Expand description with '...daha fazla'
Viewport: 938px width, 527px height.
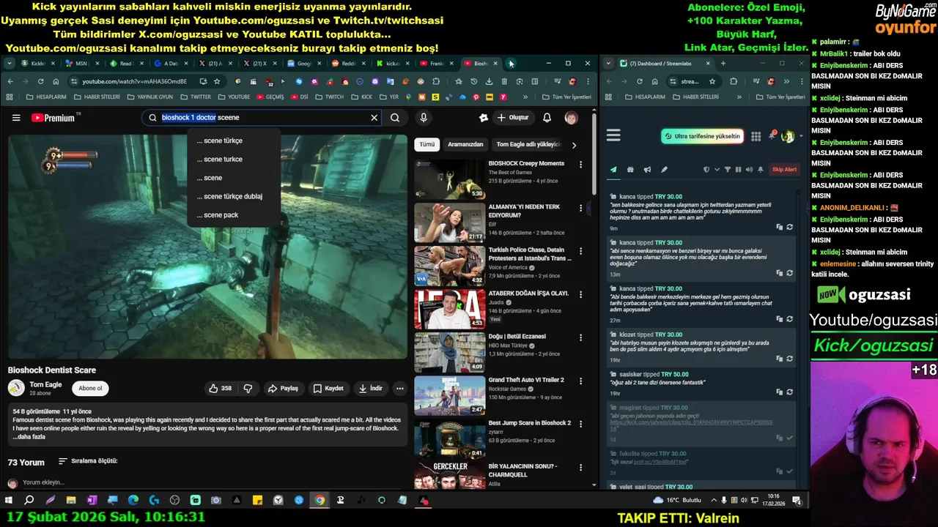(29, 437)
